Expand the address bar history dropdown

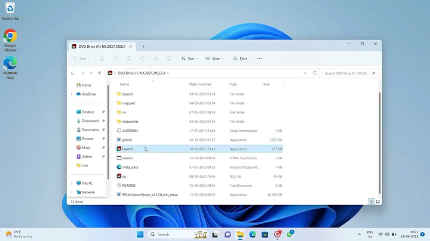click(x=305, y=73)
